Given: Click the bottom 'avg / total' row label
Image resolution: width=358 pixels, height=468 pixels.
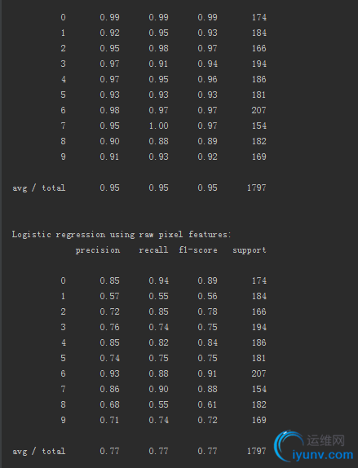Looking at the screenshot, I should pos(39,452).
